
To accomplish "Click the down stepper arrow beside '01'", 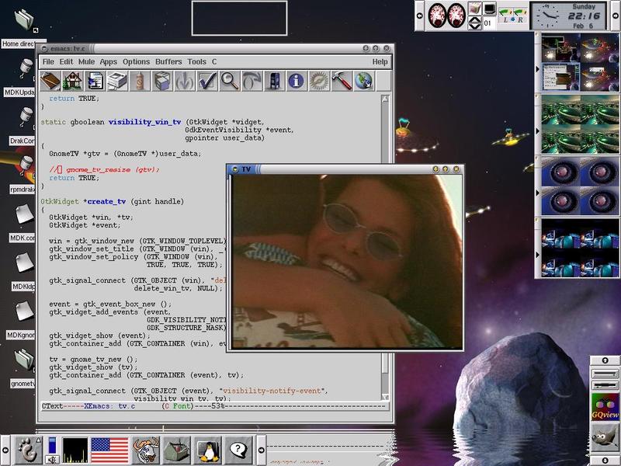I will (x=475, y=26).
